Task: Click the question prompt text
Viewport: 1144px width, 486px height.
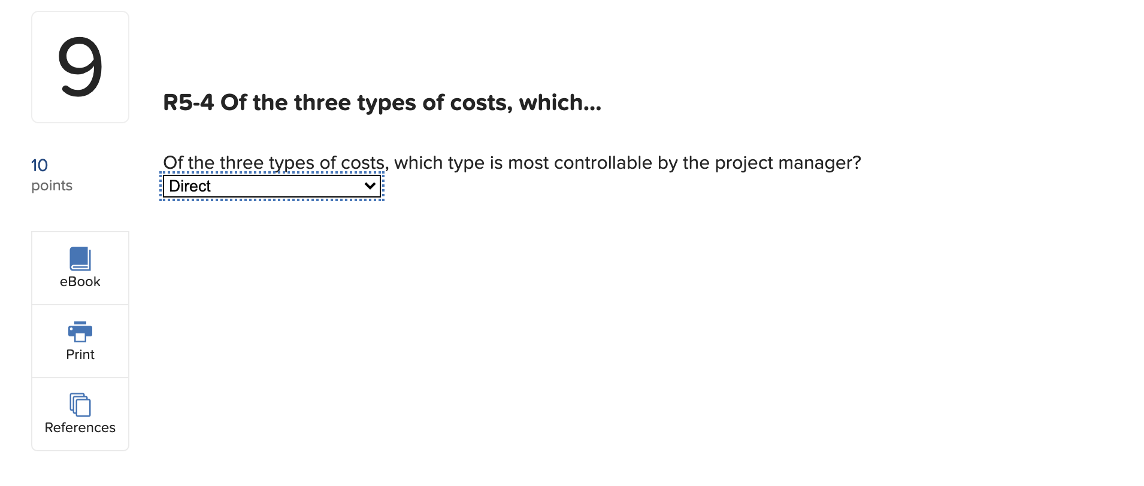Action: (x=512, y=162)
